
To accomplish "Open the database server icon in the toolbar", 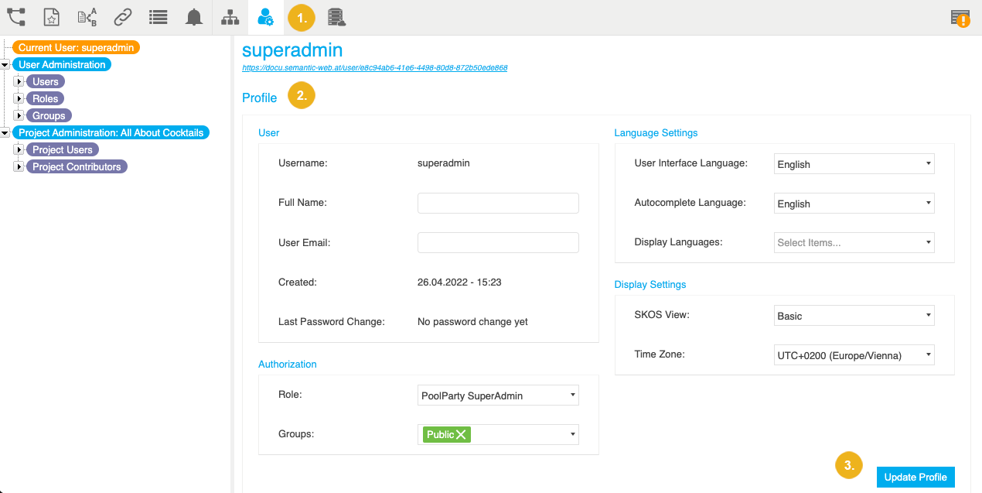I will tap(336, 17).
